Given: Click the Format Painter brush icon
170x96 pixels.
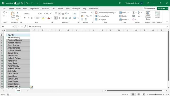Looking at the screenshot, I should (x=17, y=19).
